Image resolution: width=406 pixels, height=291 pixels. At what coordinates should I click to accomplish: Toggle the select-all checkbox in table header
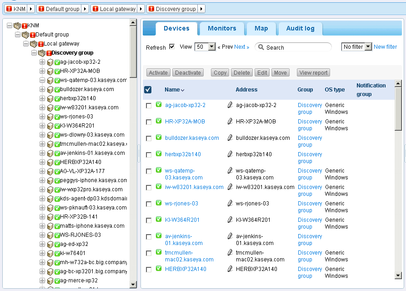pyautogui.click(x=148, y=90)
